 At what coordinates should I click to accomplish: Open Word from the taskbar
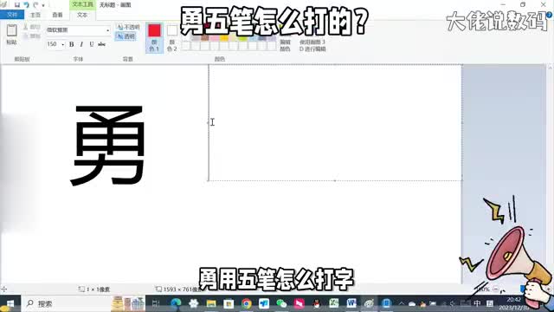[x=351, y=303]
